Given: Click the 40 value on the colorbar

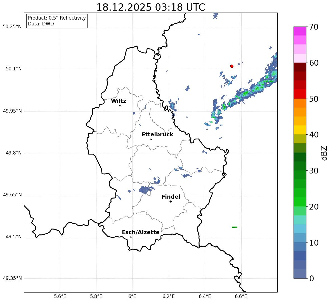Looking at the screenshot, I should pos(314,135).
